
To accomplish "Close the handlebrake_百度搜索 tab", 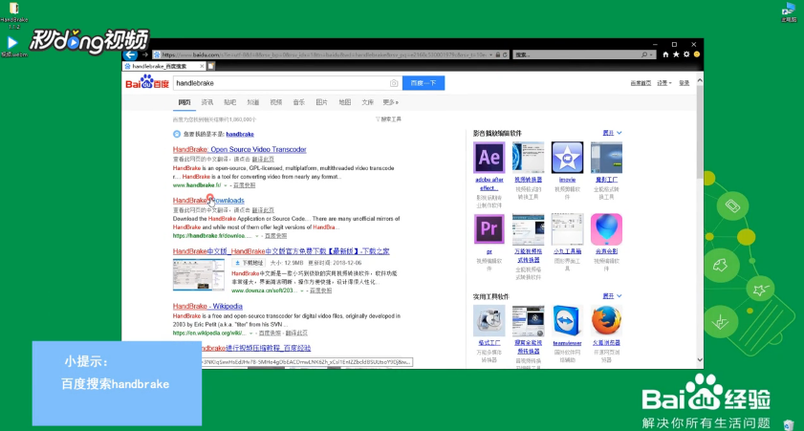I will click(x=202, y=66).
